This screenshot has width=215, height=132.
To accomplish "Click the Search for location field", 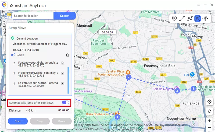I will tap(32, 16).
